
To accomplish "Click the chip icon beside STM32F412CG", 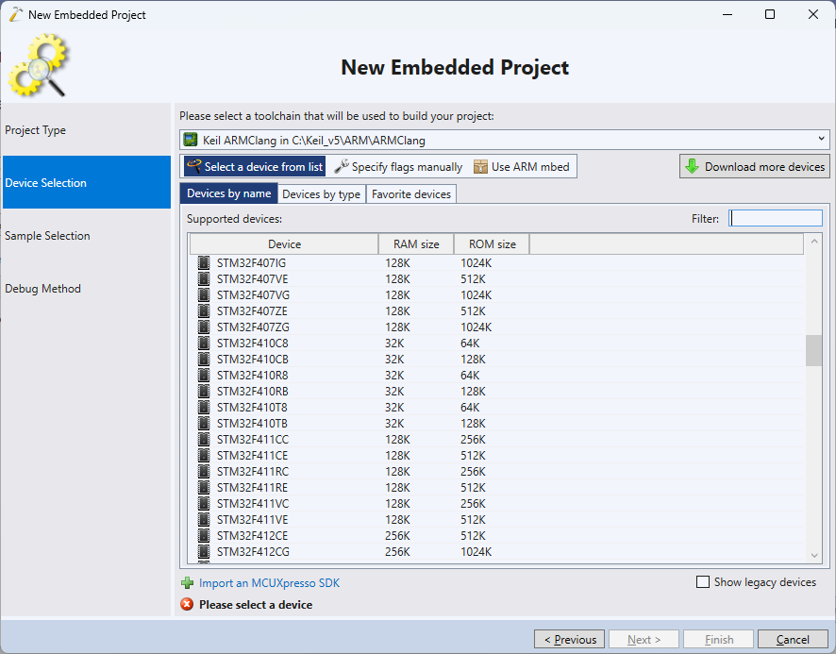I will [204, 551].
